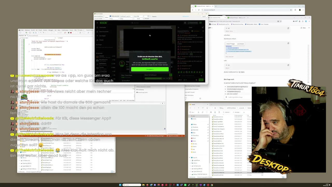Click 'Debug' in the Explorer breadcrumb path
This screenshot has height=187, width=332.
(221, 108)
